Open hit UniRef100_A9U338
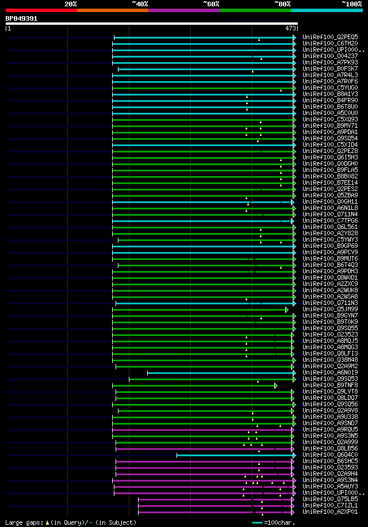Screen dimensions: 368x527 (x=330, y=417)
